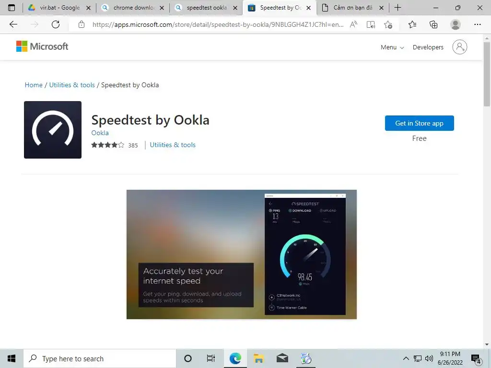Close the Cảm ơn bạn tab
The width and height of the screenshot is (491, 368).
(x=381, y=8)
